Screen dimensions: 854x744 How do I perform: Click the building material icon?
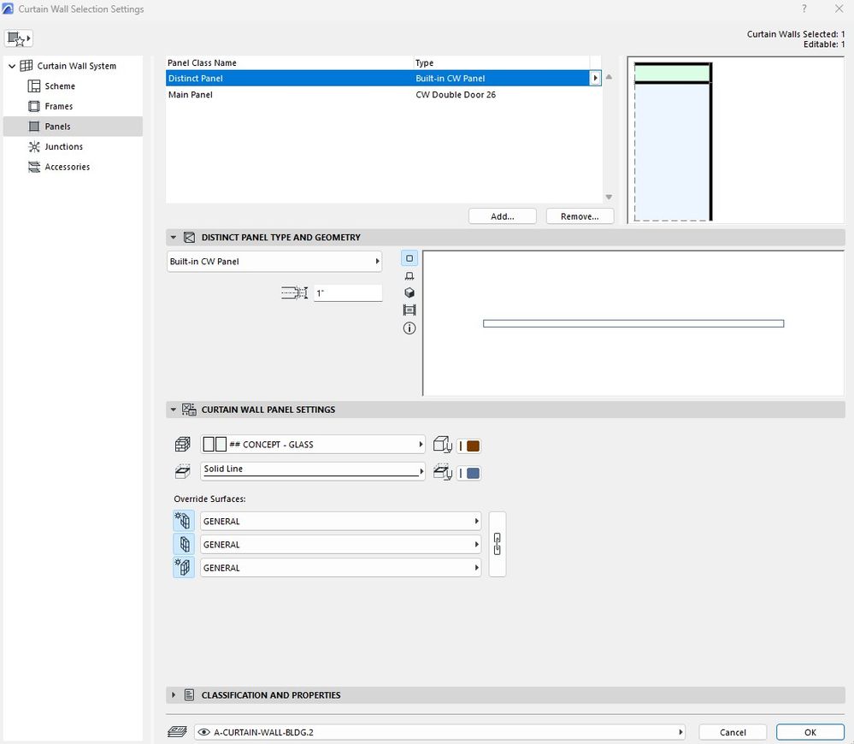tap(182, 445)
